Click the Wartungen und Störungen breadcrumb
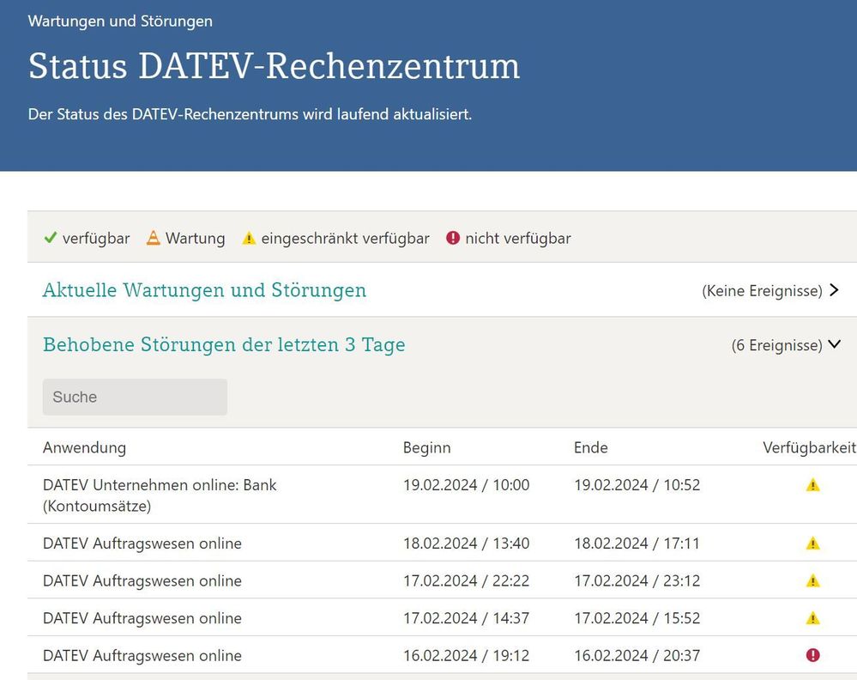This screenshot has height=680, width=857. pos(120,21)
